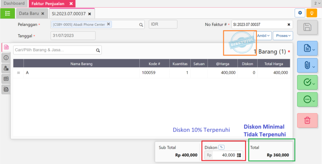This screenshot has width=322, height=164.
Task: Close the SI.2023.07.00037 tab
Action: pyautogui.click(x=90, y=14)
